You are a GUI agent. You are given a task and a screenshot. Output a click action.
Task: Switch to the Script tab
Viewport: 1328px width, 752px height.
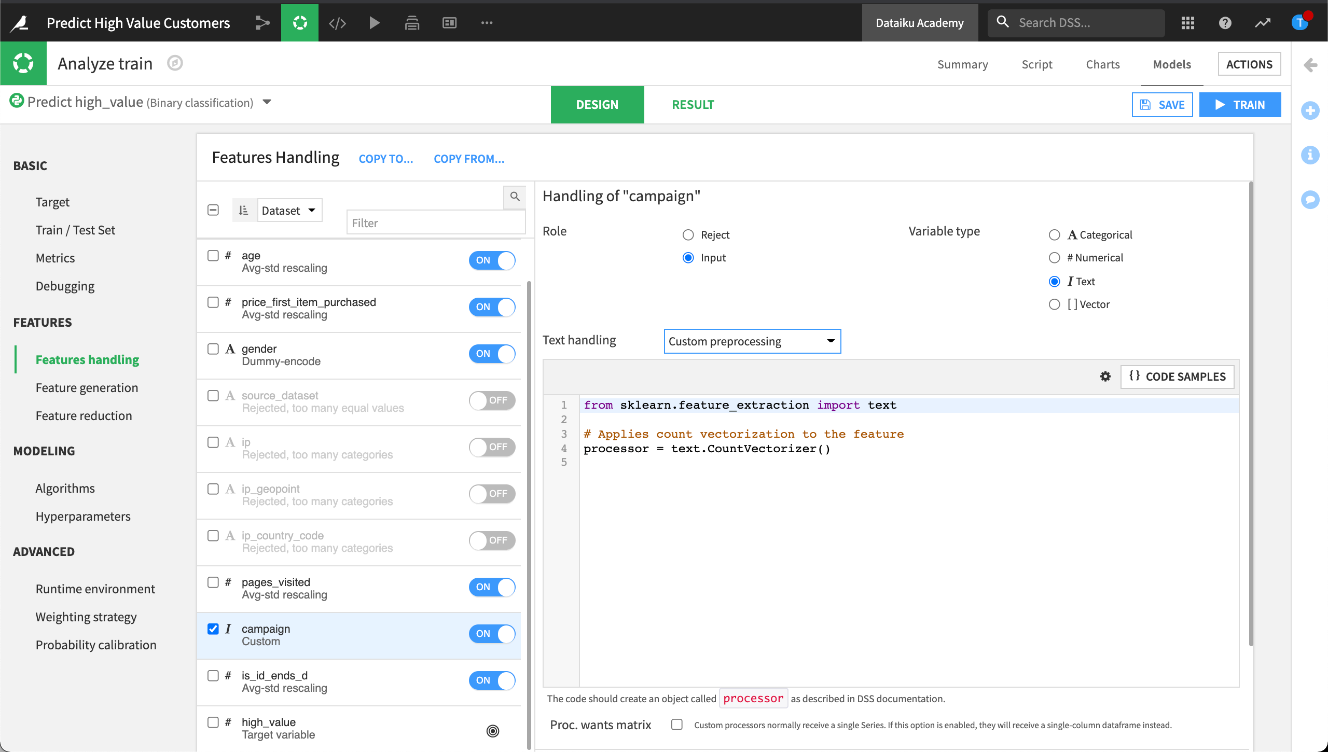tap(1037, 64)
